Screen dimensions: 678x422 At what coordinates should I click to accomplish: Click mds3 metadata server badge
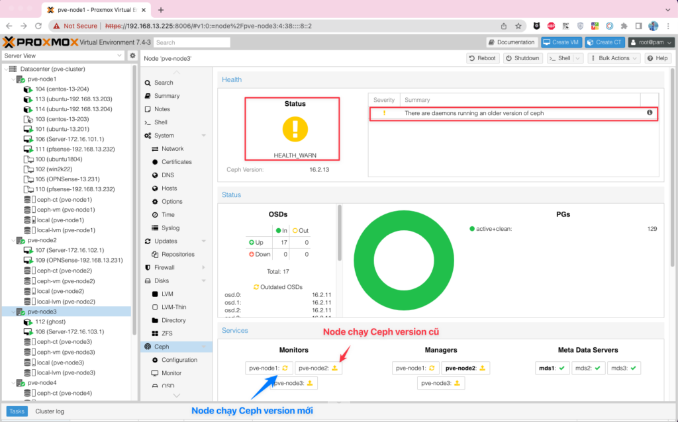pos(624,368)
